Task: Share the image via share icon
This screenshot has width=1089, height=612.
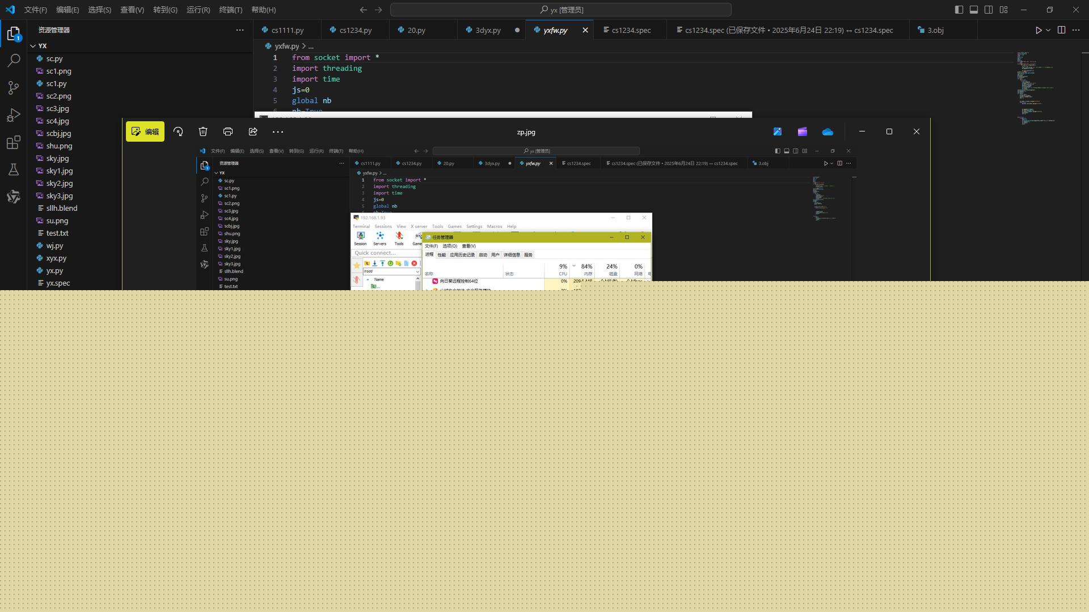Action: [253, 131]
